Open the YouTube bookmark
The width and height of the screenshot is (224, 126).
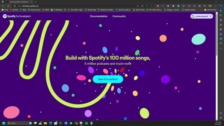pos(14,10)
